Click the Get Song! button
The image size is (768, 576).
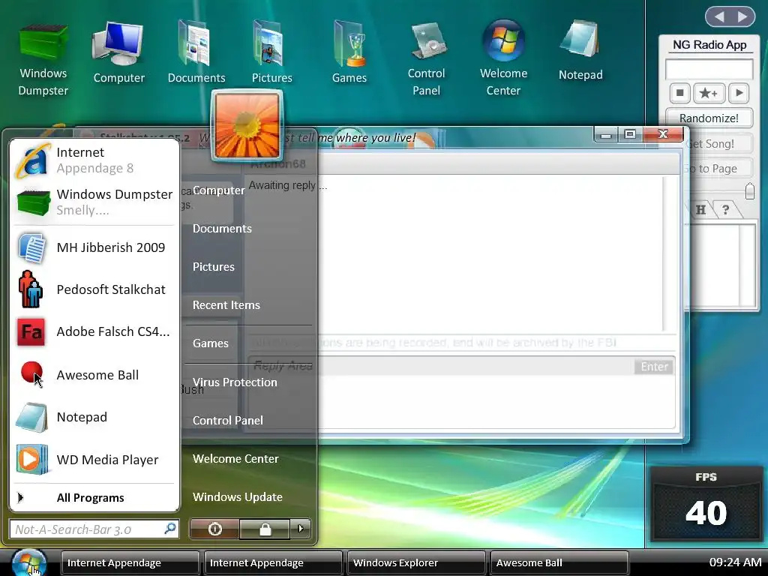(718, 143)
